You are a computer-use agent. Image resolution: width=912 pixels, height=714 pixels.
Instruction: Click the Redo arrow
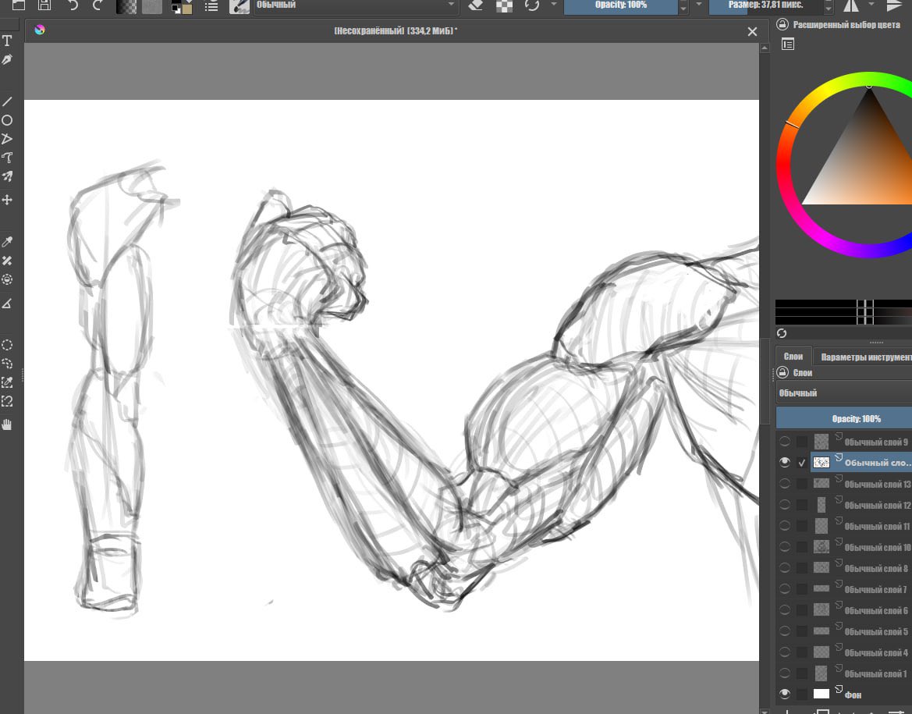click(98, 5)
